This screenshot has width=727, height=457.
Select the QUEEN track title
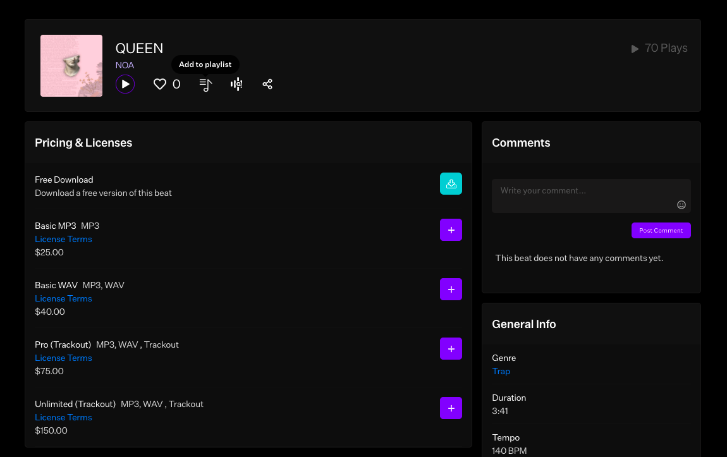139,48
